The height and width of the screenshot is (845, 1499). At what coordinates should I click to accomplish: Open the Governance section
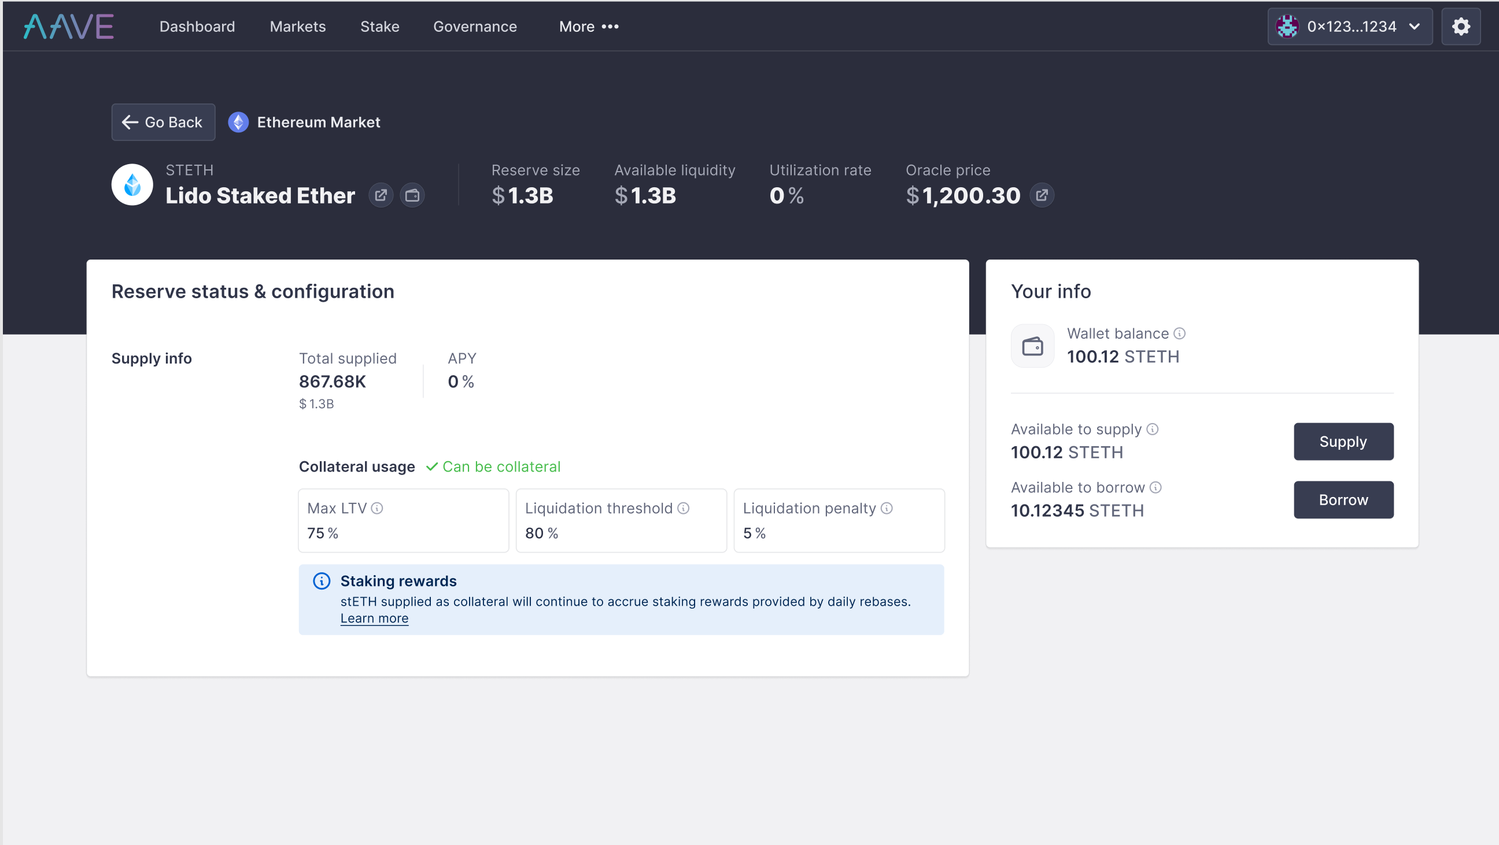coord(475,26)
